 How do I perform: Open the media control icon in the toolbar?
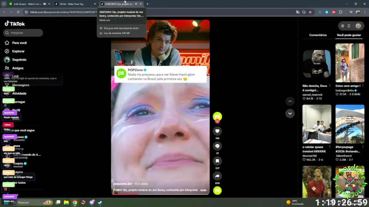point(351,12)
